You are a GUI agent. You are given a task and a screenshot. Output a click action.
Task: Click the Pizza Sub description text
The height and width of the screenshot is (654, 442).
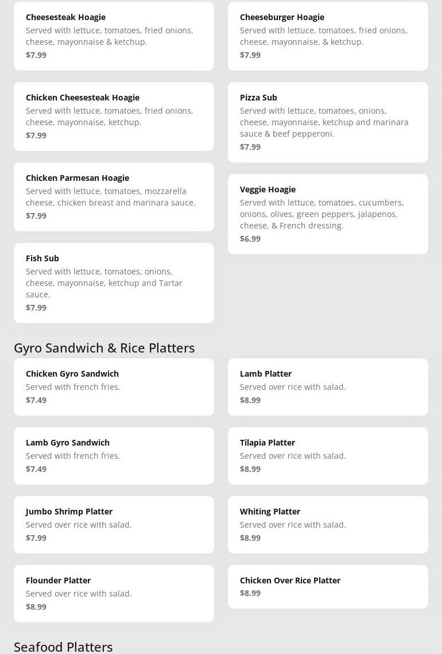[324, 122]
